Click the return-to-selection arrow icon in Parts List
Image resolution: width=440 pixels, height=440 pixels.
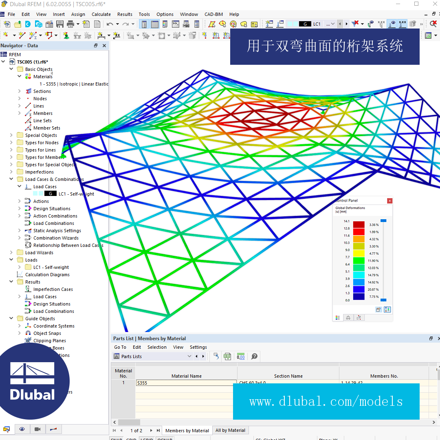click(x=216, y=356)
